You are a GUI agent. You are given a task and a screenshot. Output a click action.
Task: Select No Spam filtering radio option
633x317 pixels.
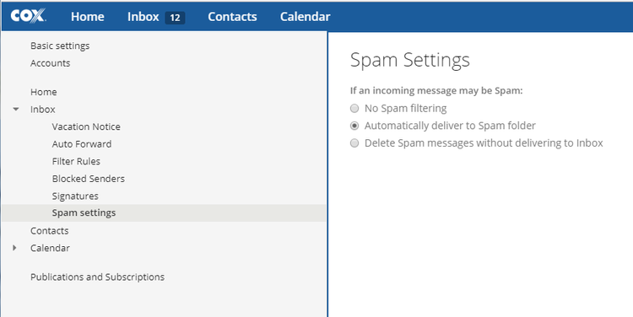coord(354,109)
